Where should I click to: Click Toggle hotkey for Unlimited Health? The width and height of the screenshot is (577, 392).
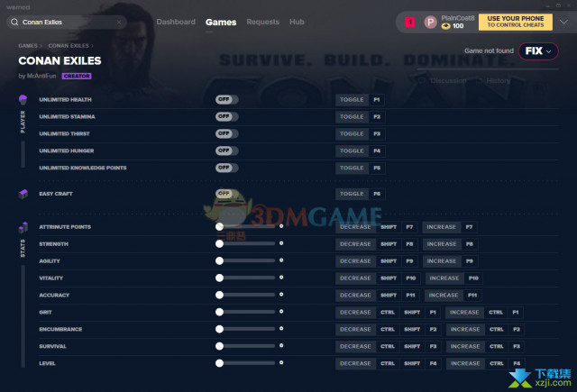pyautogui.click(x=352, y=100)
